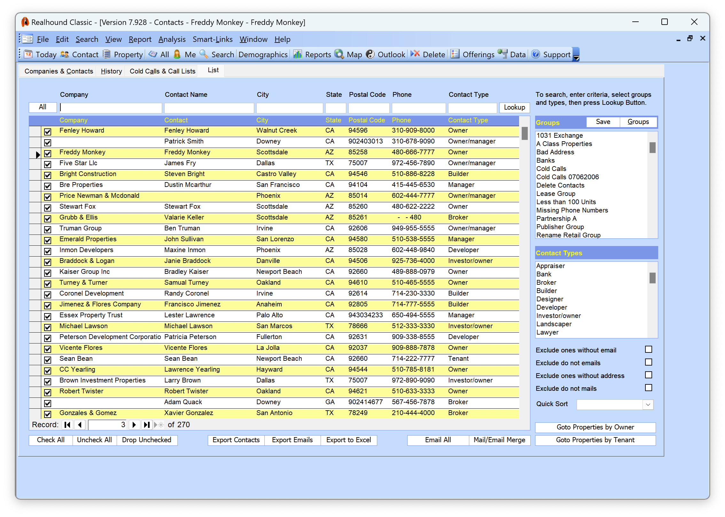Screen dimensions: 725x517
Task: Click the City search input field
Action: click(x=290, y=108)
